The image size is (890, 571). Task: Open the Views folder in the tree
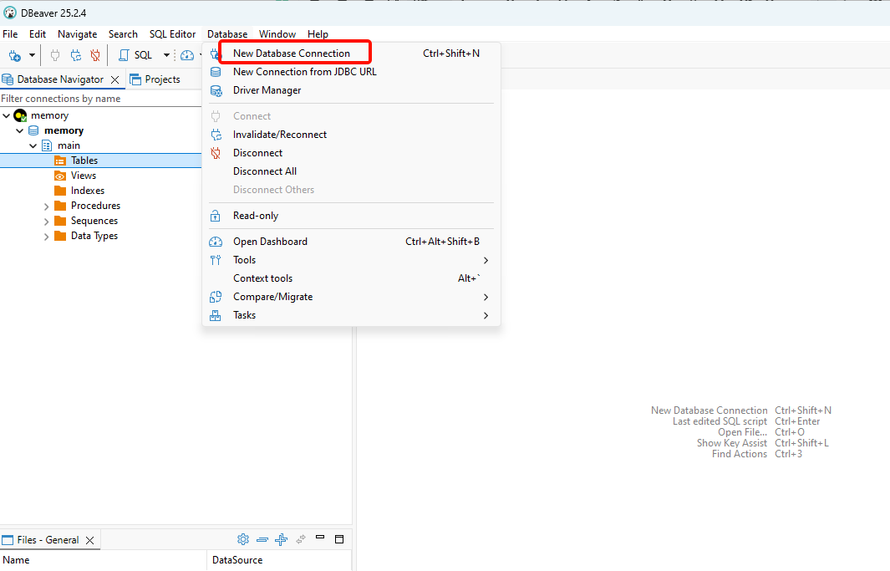83,176
